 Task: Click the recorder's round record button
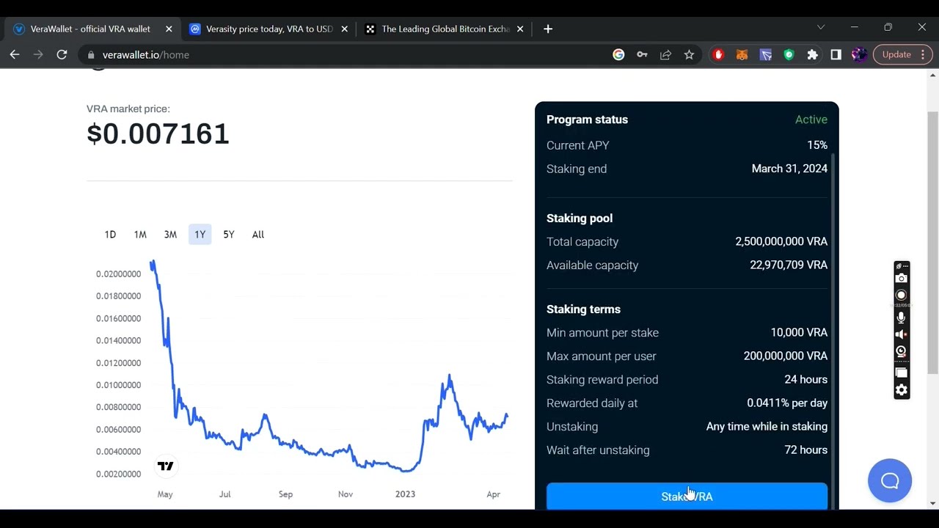click(x=901, y=295)
